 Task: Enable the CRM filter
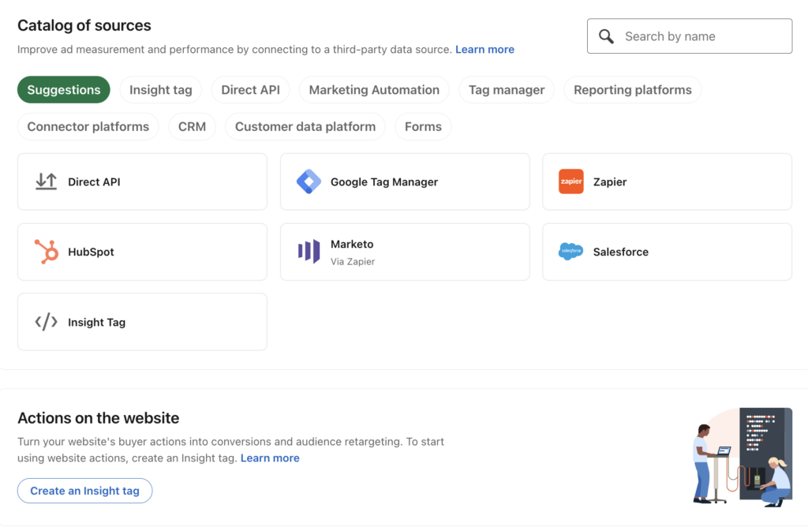pos(192,126)
